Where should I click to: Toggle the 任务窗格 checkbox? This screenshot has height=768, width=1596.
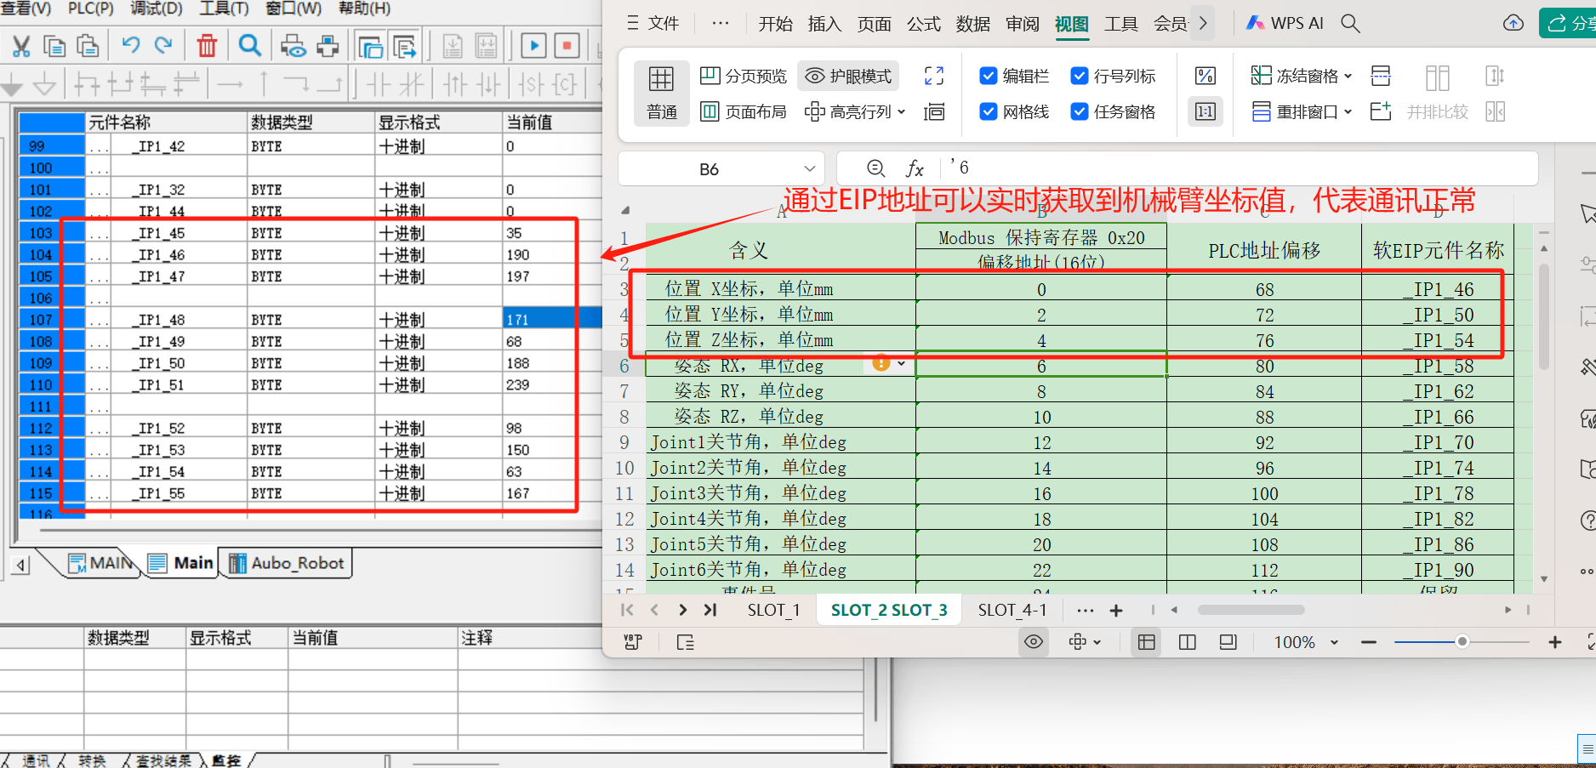(x=1079, y=111)
